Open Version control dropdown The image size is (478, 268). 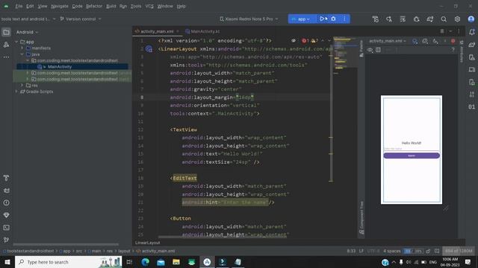coord(81,19)
